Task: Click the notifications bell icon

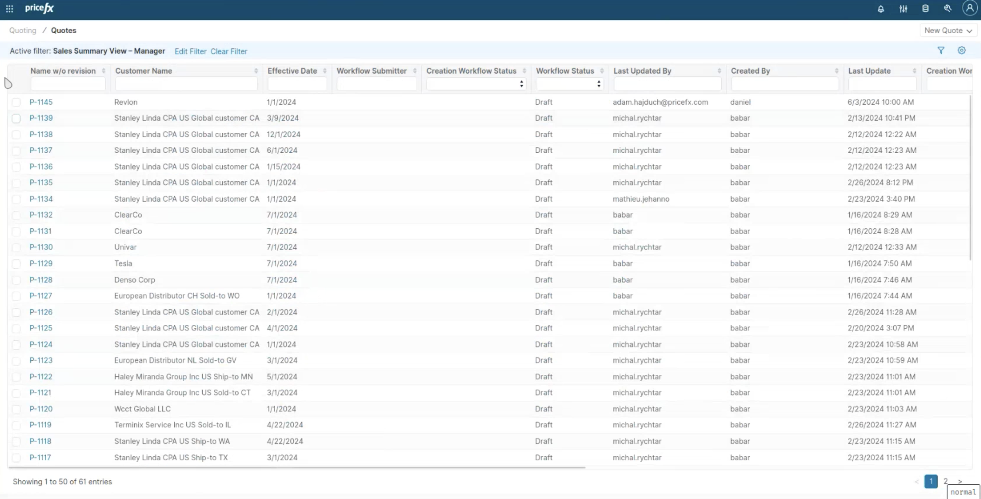Action: click(x=880, y=9)
